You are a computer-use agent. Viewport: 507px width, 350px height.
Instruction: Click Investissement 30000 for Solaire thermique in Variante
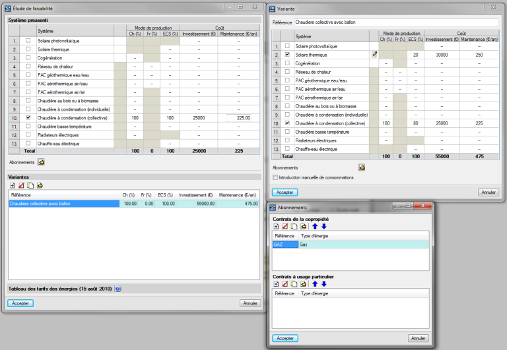[x=442, y=55]
